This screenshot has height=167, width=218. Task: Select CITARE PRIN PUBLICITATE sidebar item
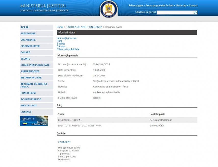point(35,65)
